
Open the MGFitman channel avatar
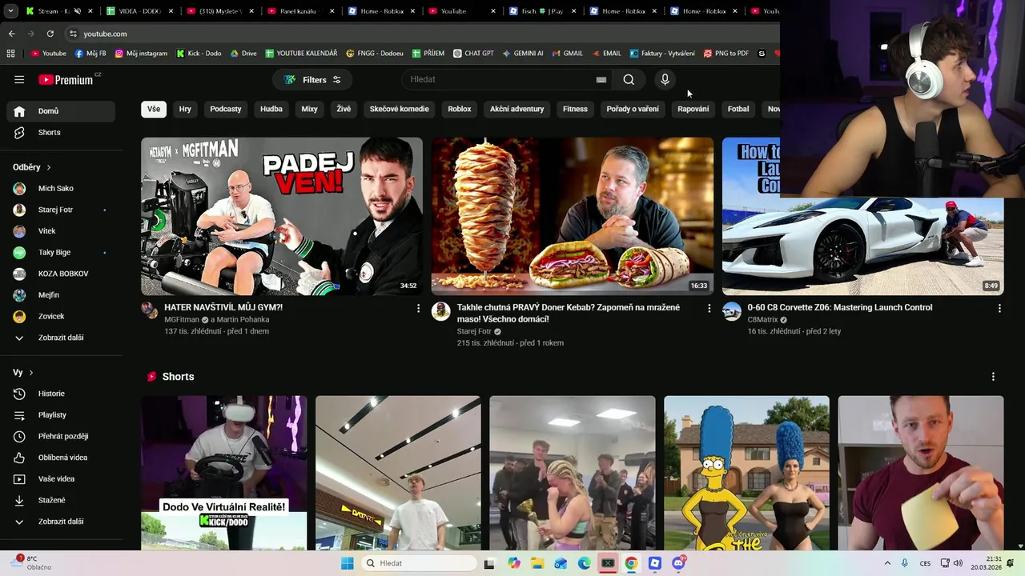150,310
